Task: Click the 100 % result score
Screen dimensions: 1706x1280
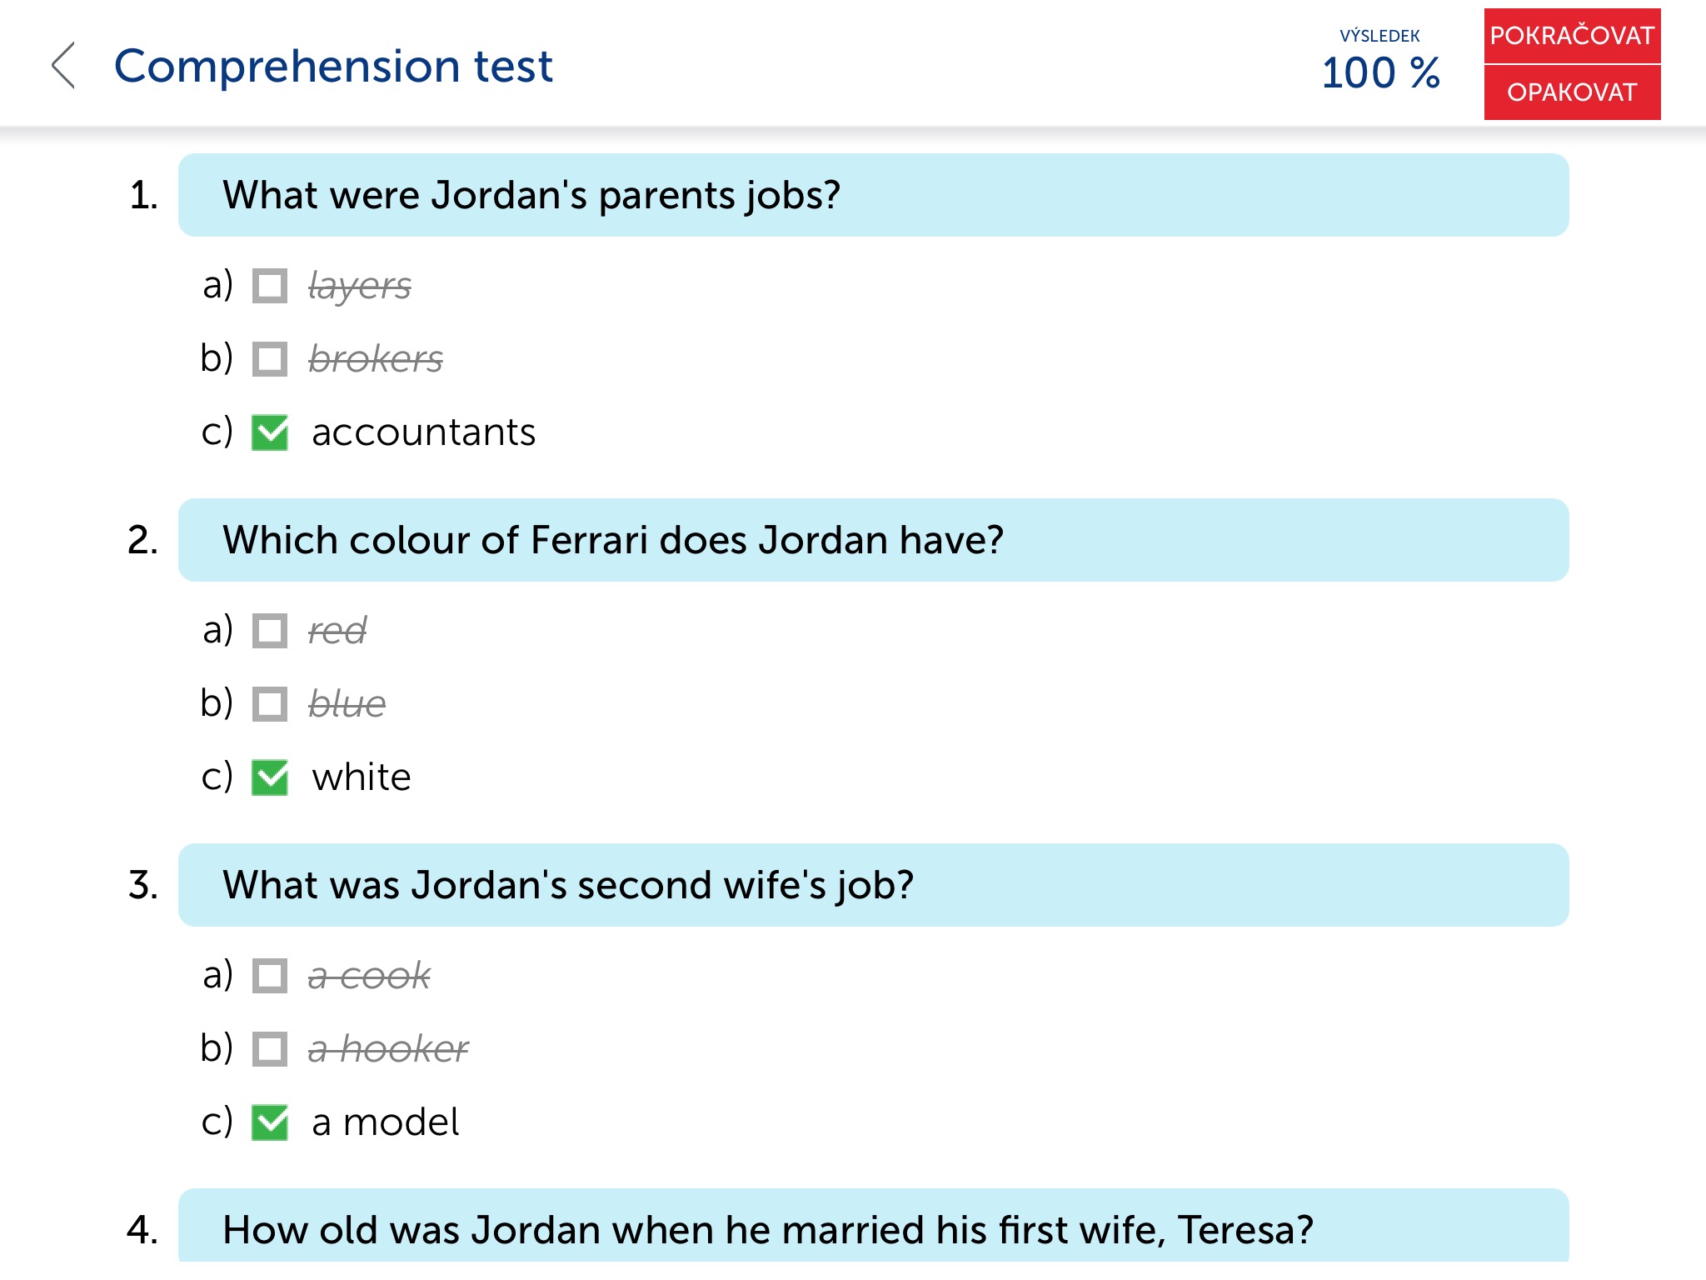Action: point(1380,72)
